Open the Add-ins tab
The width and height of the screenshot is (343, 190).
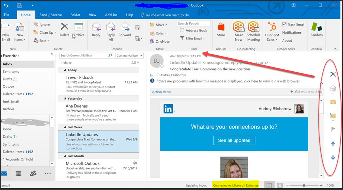pyautogui.click(x=111, y=15)
